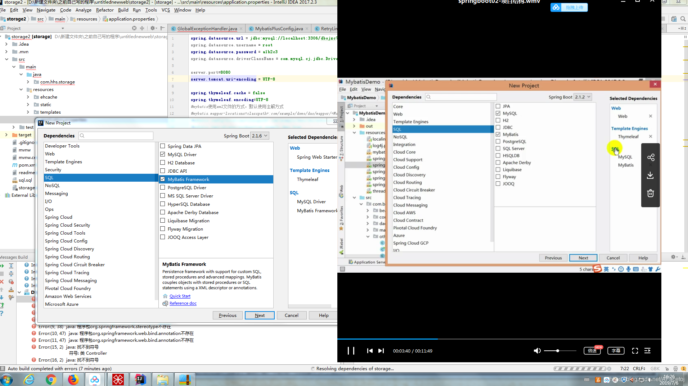The width and height of the screenshot is (688, 386).
Task: Check the H2 Database checkbox
Action: click(x=163, y=163)
